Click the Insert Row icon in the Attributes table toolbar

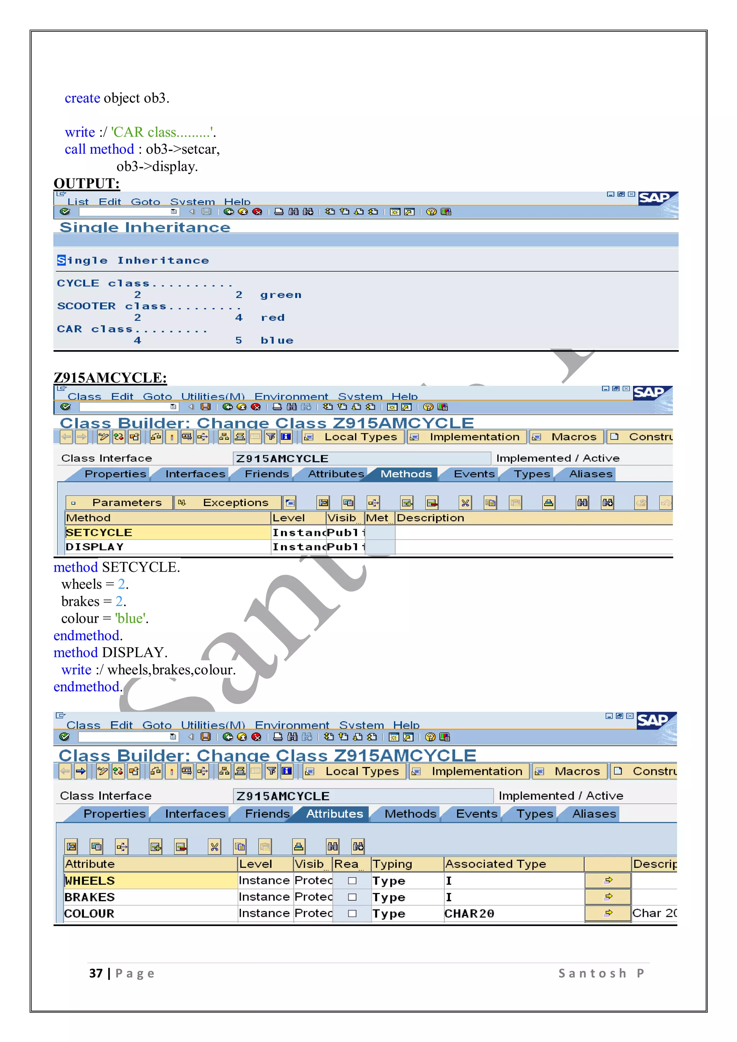[156, 847]
